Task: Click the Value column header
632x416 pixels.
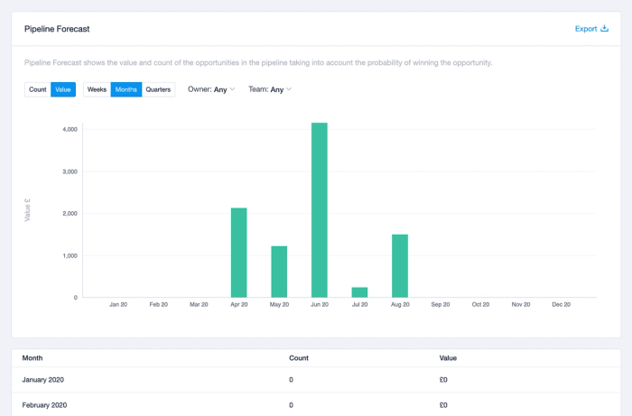Action: pos(448,358)
